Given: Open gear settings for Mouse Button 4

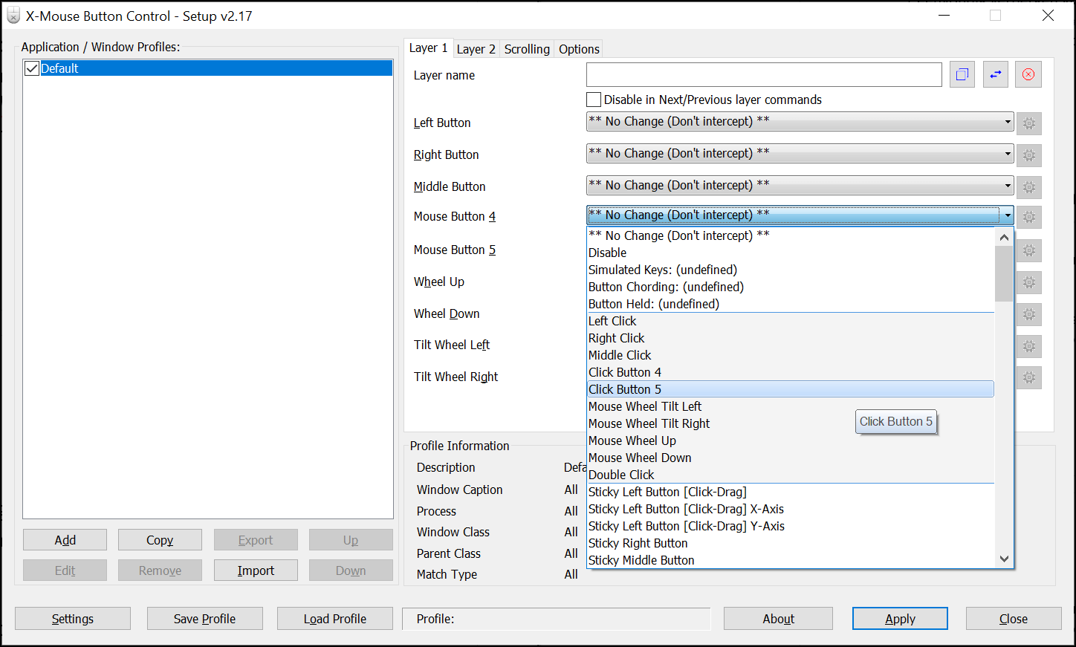Looking at the screenshot, I should 1029,217.
